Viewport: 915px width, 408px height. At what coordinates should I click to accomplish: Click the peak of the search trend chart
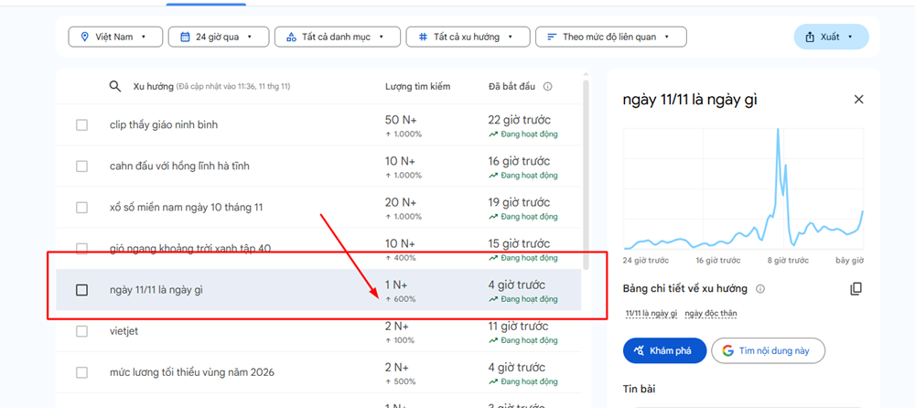click(778, 131)
